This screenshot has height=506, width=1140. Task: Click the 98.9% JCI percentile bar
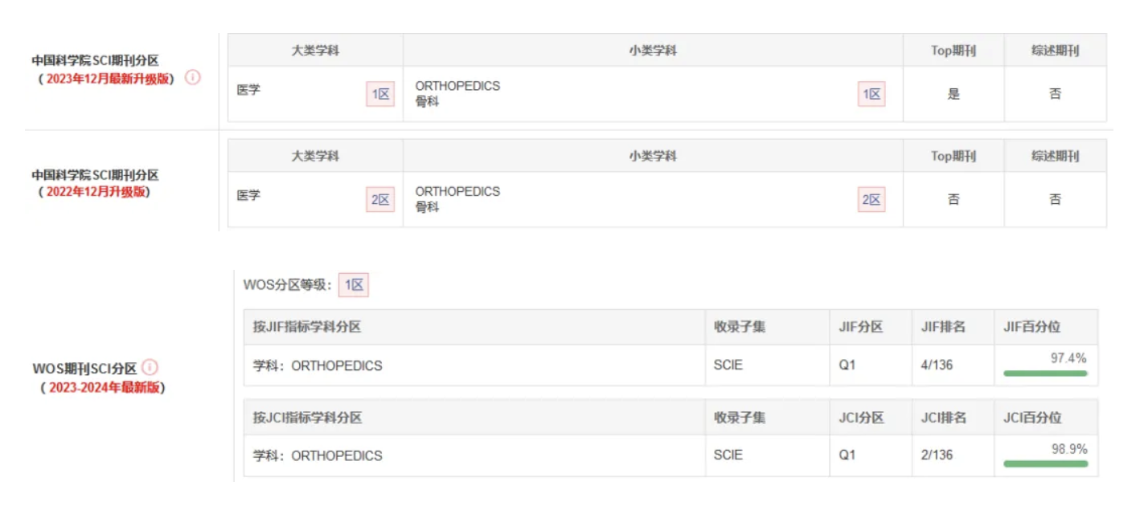point(1045,463)
